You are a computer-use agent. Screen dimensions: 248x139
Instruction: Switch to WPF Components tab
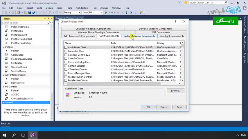(x=161, y=32)
